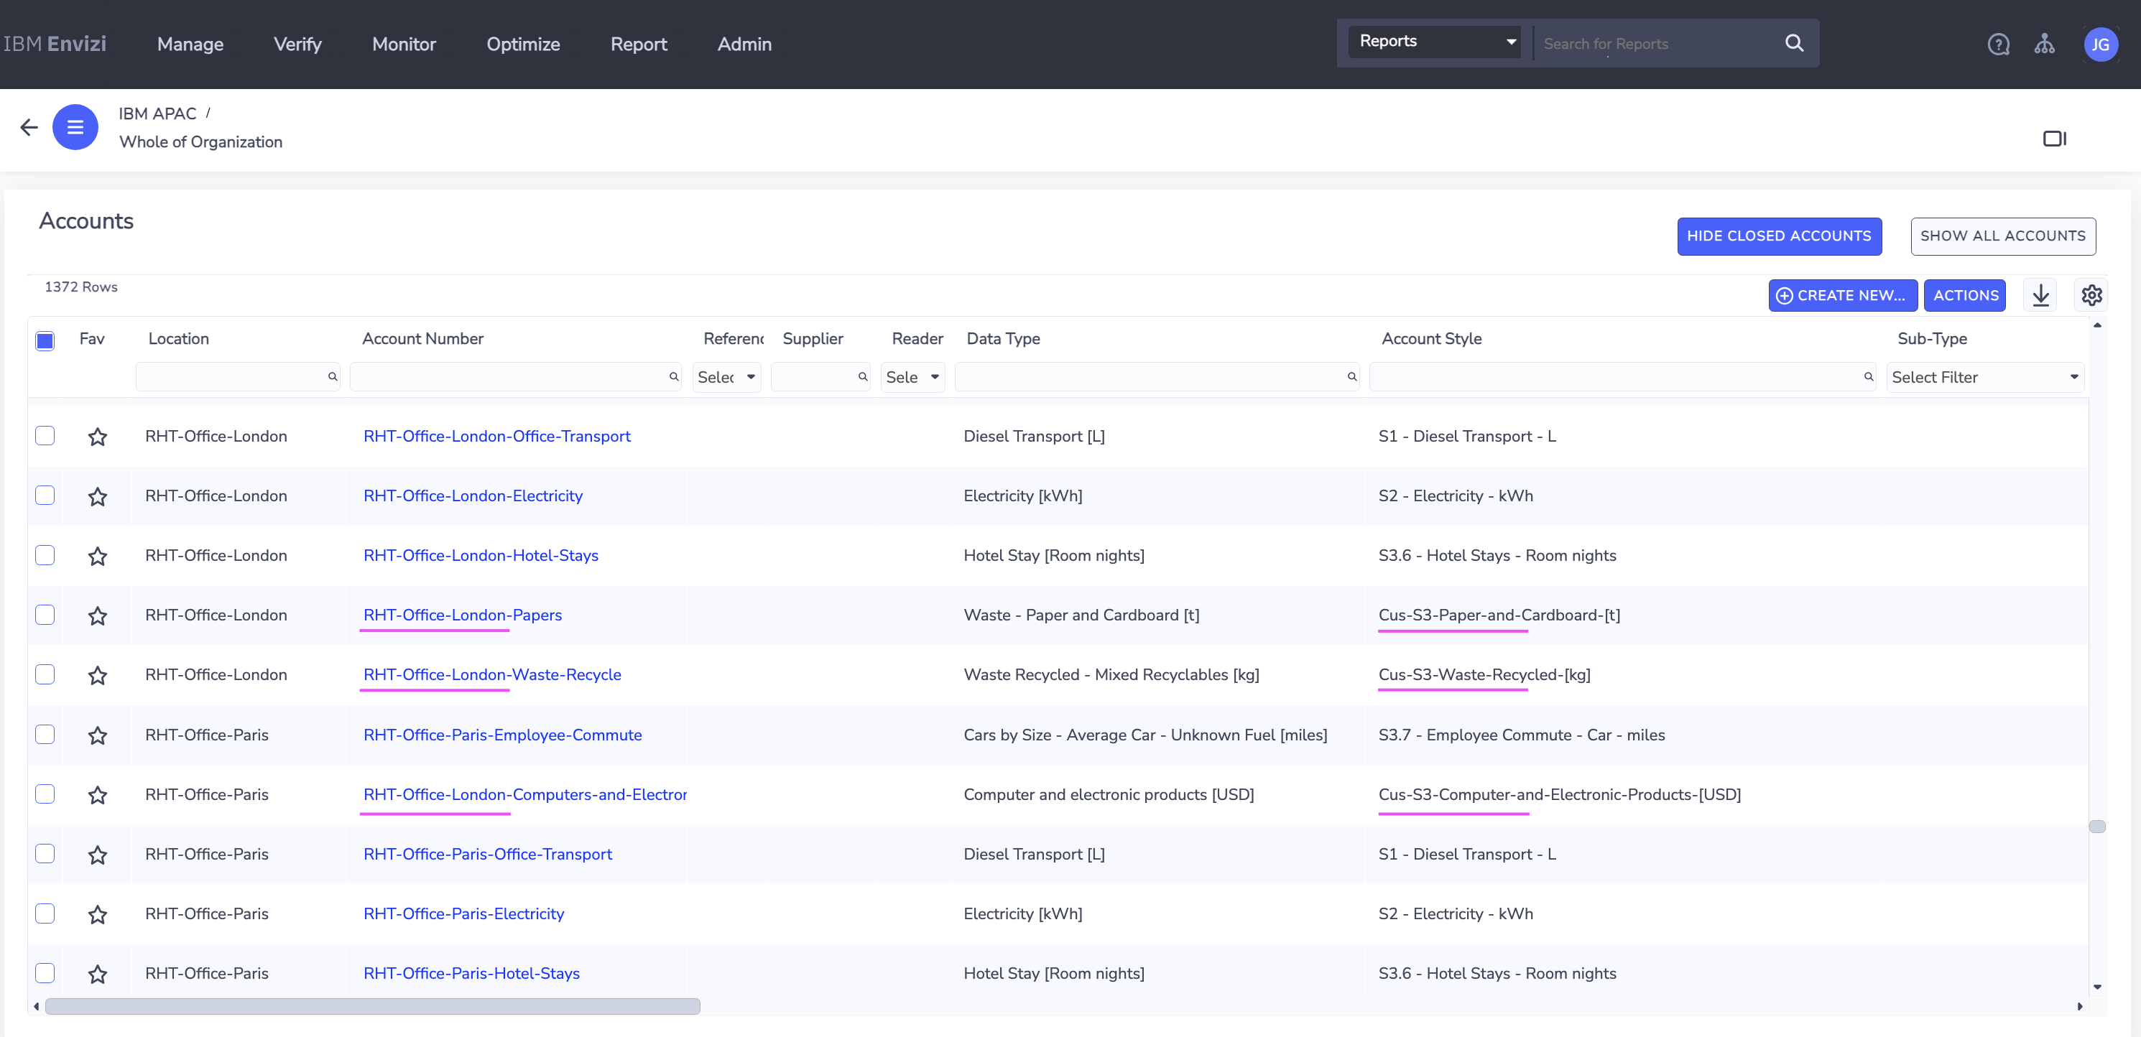Open the RHT-Office-London-Papers account link
The height and width of the screenshot is (1037, 2141).
click(462, 615)
